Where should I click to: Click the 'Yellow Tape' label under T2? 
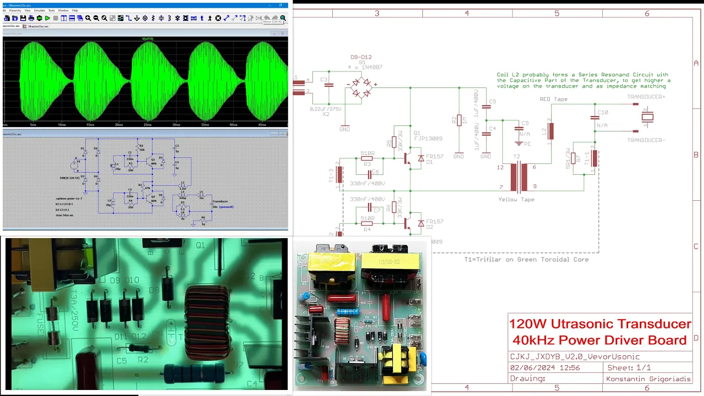pos(516,199)
